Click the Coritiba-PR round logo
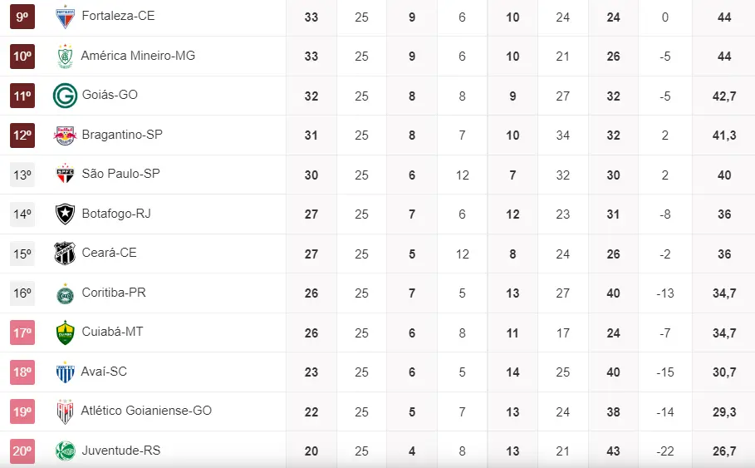Screen dimensions: 755x468 pyautogui.click(x=65, y=293)
